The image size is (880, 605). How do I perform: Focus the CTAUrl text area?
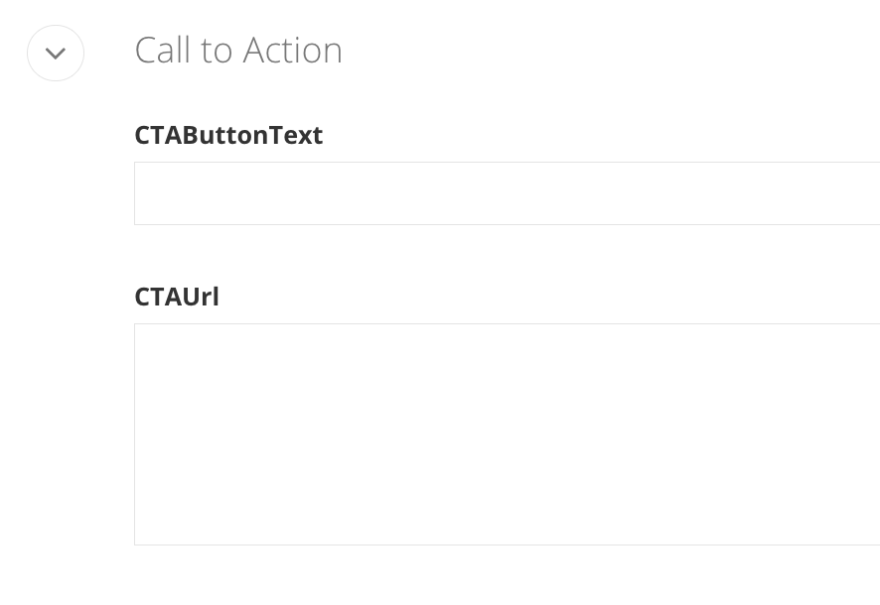tap(507, 434)
